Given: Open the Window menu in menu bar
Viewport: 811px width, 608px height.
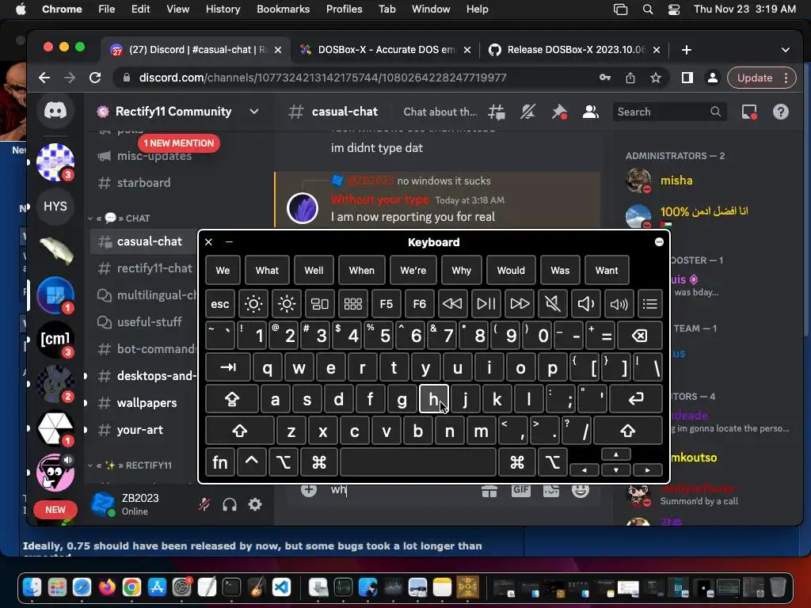Looking at the screenshot, I should [431, 9].
